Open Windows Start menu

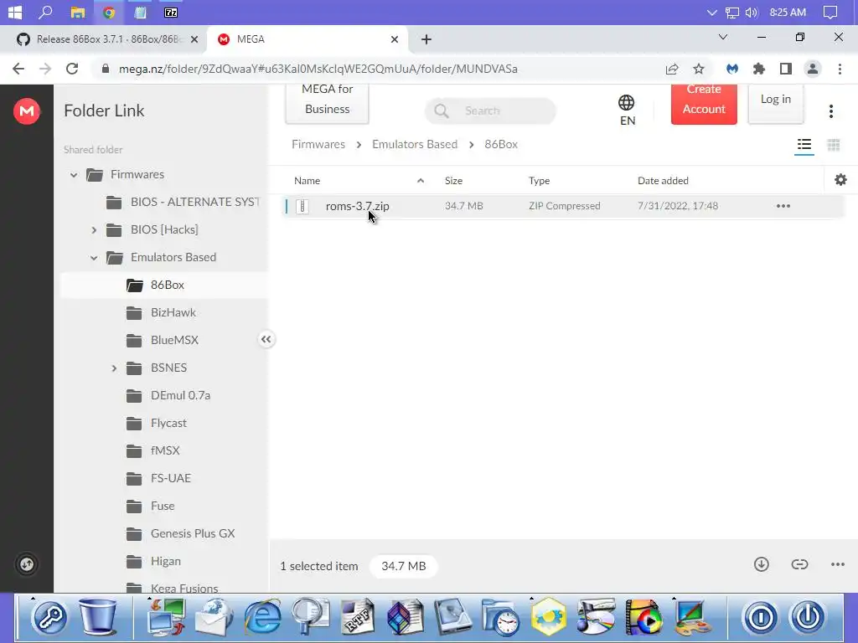tap(15, 12)
